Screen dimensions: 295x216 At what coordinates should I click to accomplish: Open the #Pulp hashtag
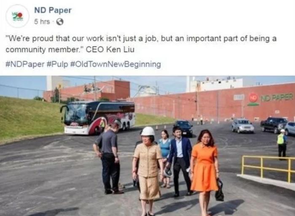click(x=57, y=64)
